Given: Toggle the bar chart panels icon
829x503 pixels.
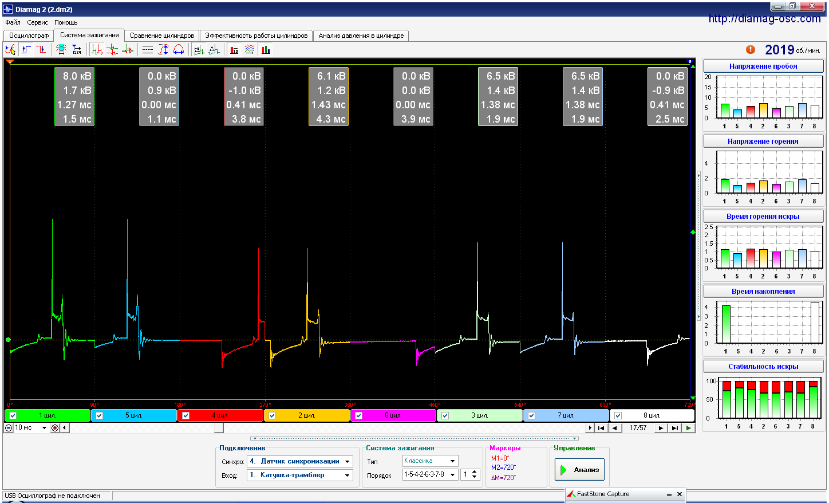Looking at the screenshot, I should point(266,50).
